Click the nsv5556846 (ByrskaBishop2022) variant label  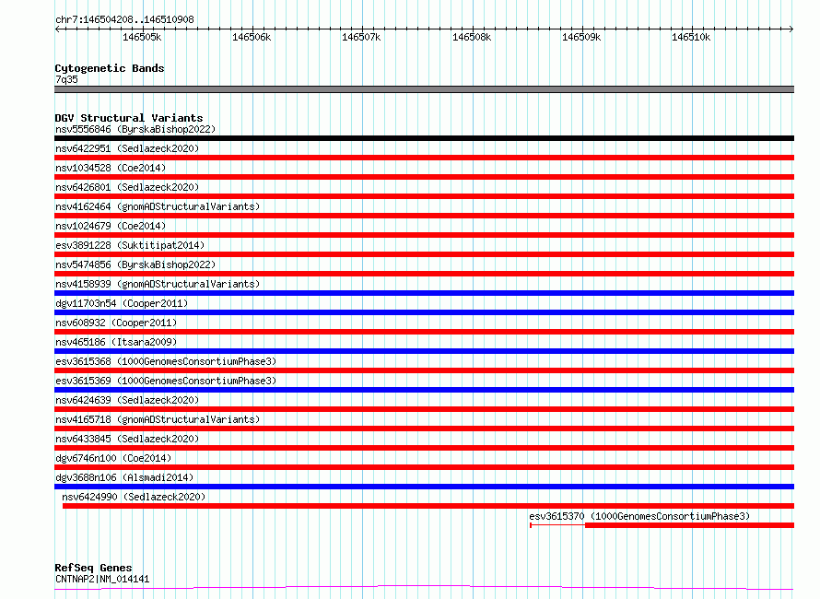(x=135, y=130)
